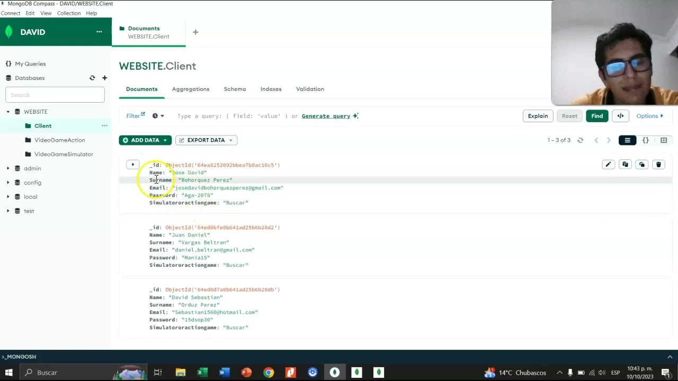The height and width of the screenshot is (381, 678).
Task: Switch to Table view of documents
Action: click(664, 140)
